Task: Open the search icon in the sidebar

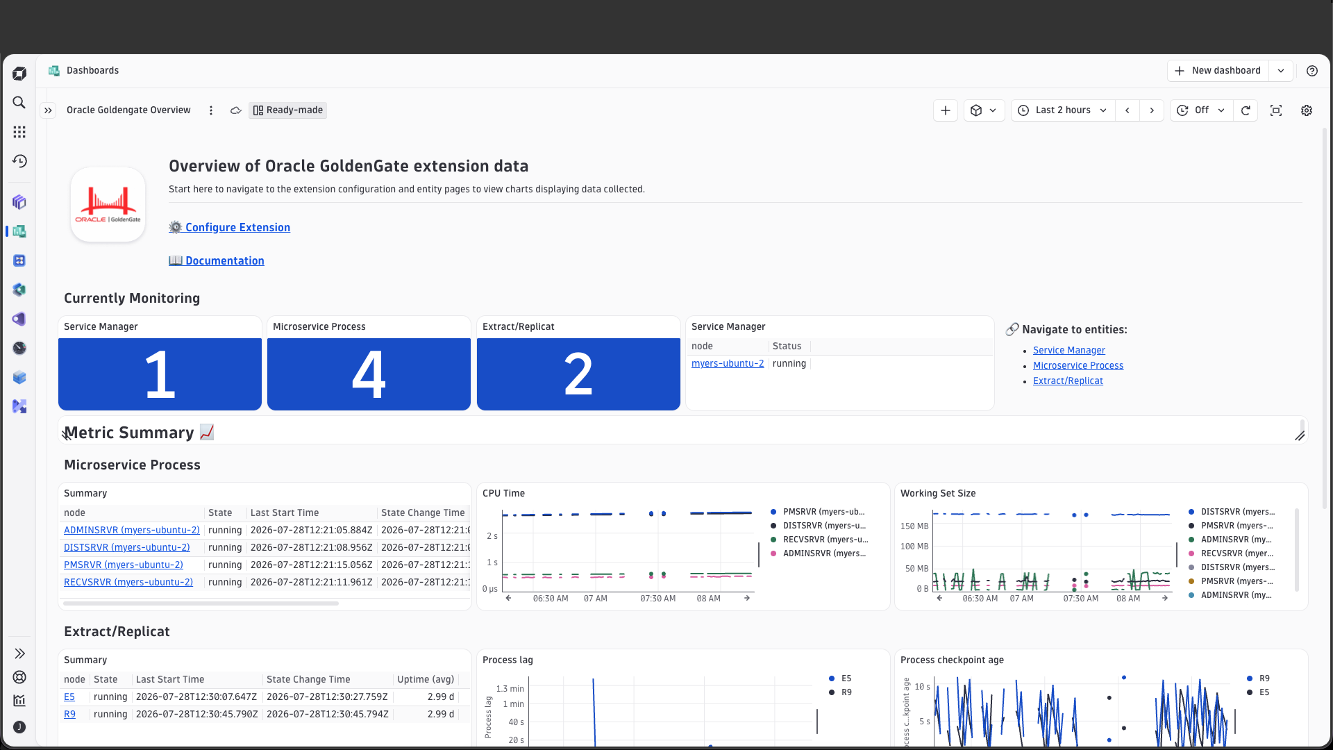Action: click(19, 103)
